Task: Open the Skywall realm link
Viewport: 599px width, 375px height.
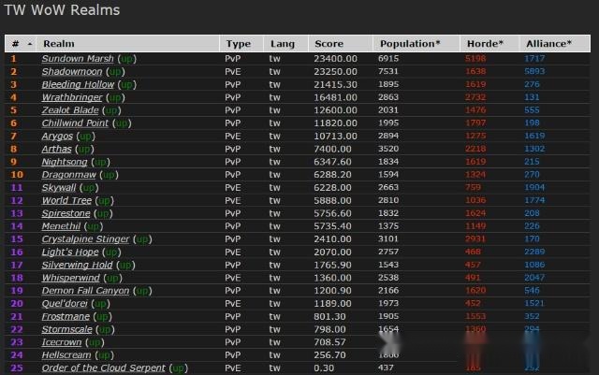Action: (59, 187)
